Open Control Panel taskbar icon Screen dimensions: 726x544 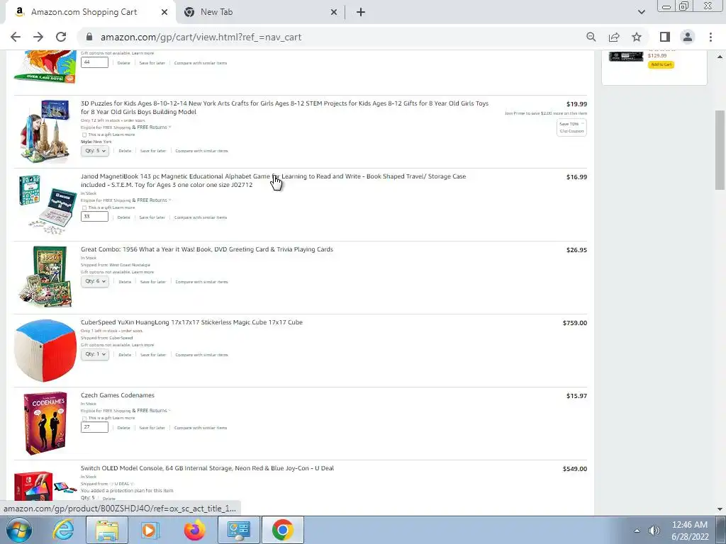click(x=238, y=530)
